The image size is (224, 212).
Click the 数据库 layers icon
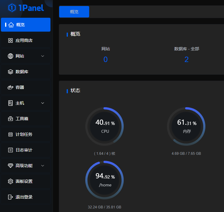(11, 72)
